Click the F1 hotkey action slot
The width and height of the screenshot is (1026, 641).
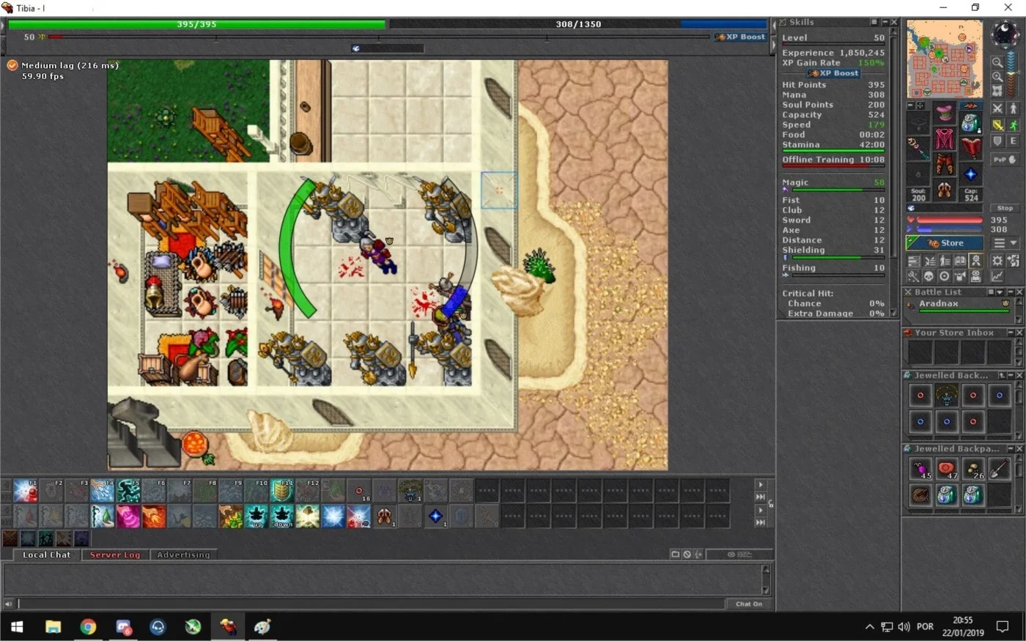click(x=26, y=491)
